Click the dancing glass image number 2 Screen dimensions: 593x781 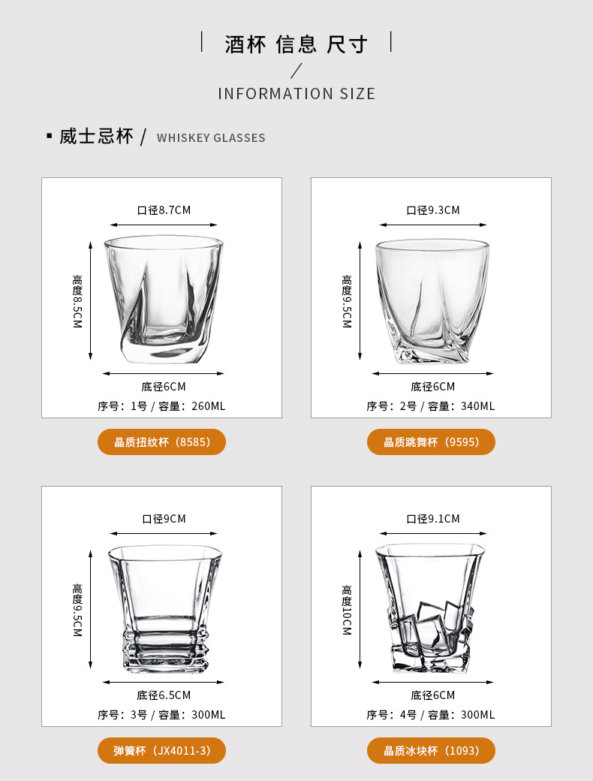(x=432, y=301)
